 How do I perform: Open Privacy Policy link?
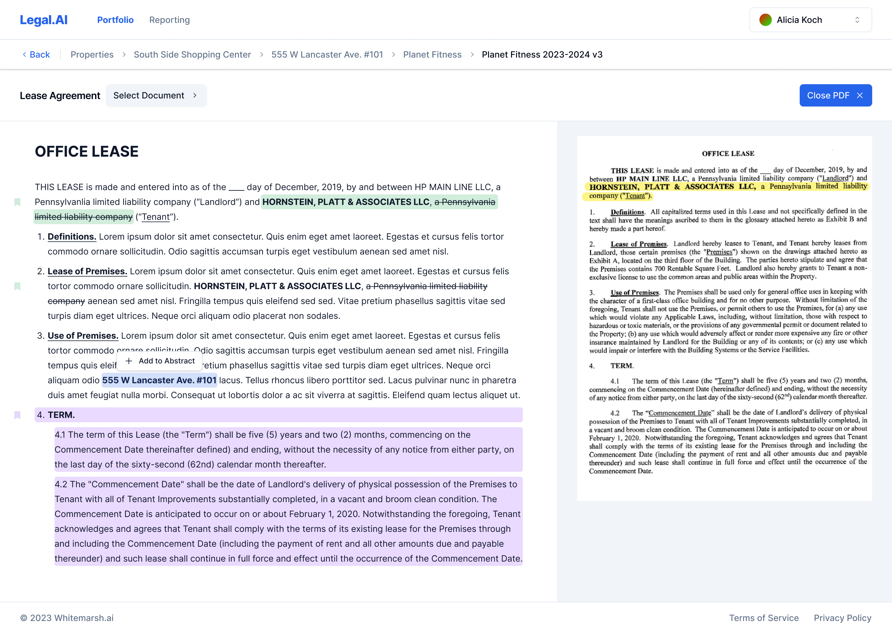point(843,618)
